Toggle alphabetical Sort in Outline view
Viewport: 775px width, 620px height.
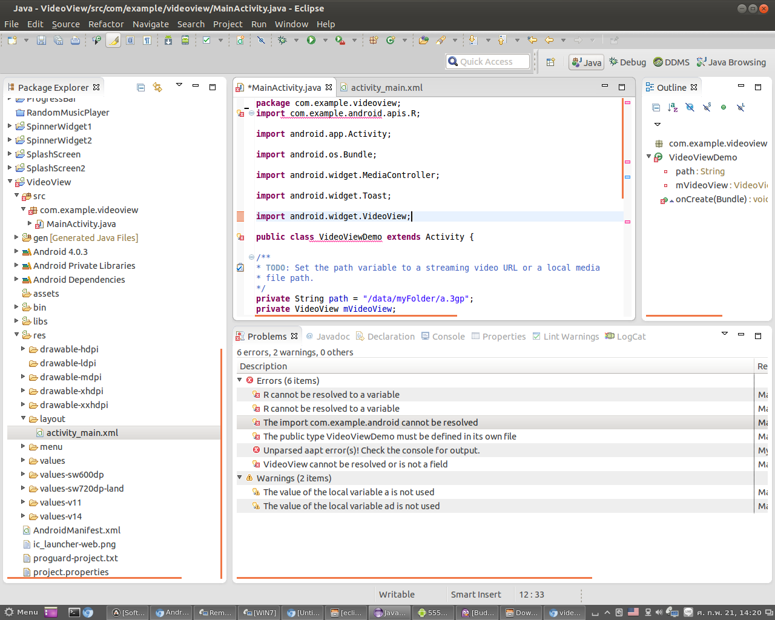[673, 107]
